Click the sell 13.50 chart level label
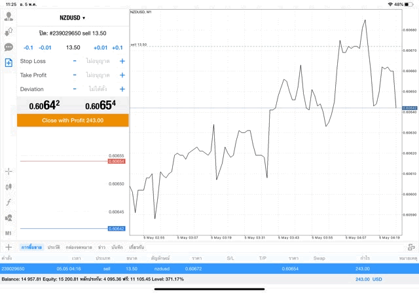The width and height of the screenshot is (419, 293). 139,45
